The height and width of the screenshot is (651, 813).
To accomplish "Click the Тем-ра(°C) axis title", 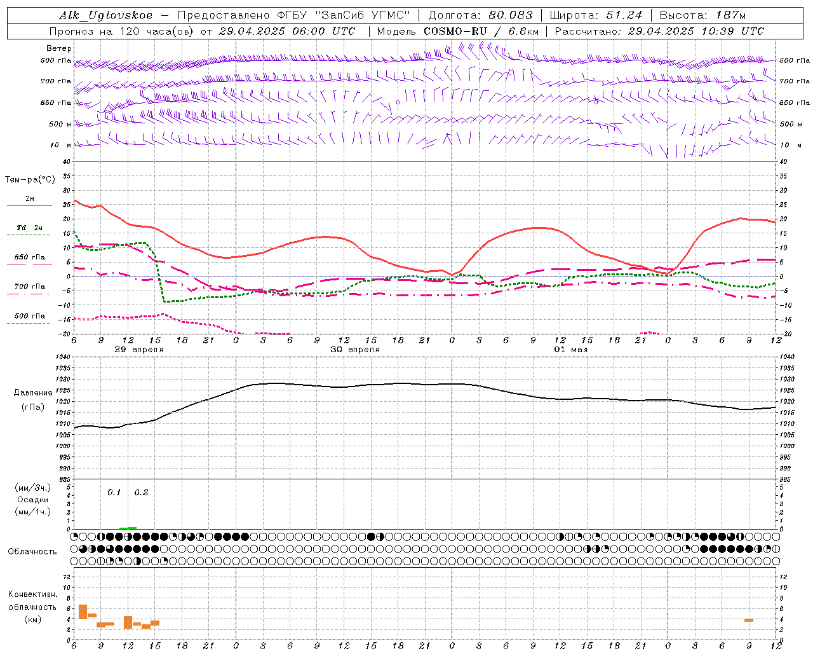I will point(30,180).
